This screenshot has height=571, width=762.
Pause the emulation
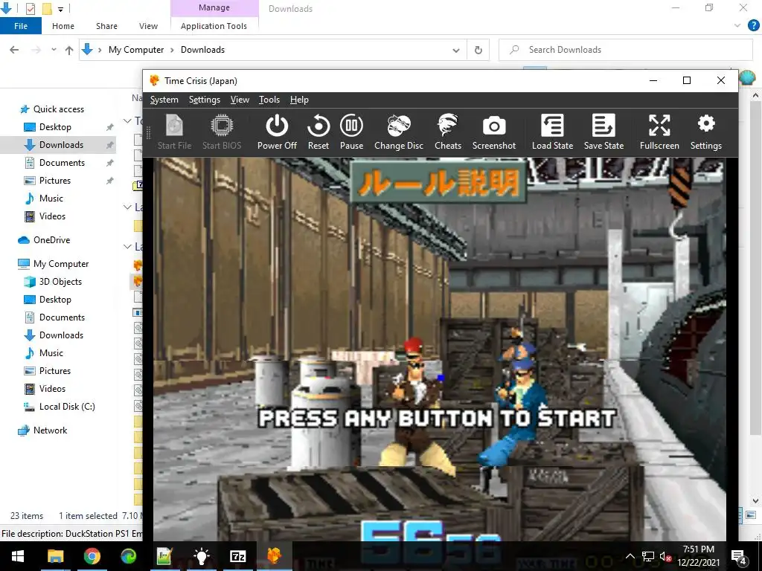click(351, 132)
